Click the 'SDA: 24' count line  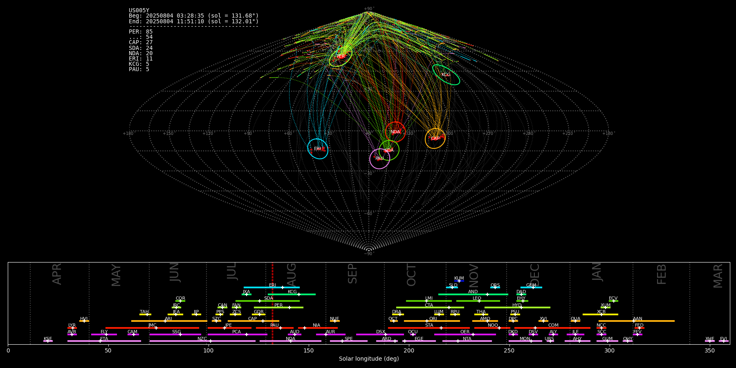click(141, 48)
